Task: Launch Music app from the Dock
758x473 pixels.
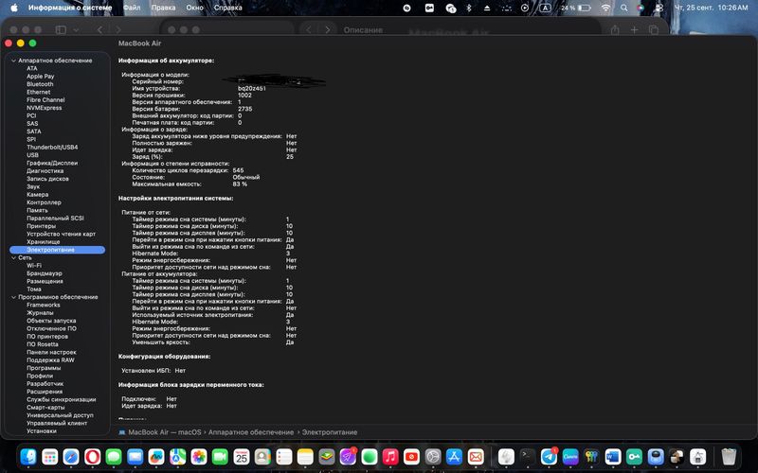Action: pyautogui.click(x=390, y=456)
